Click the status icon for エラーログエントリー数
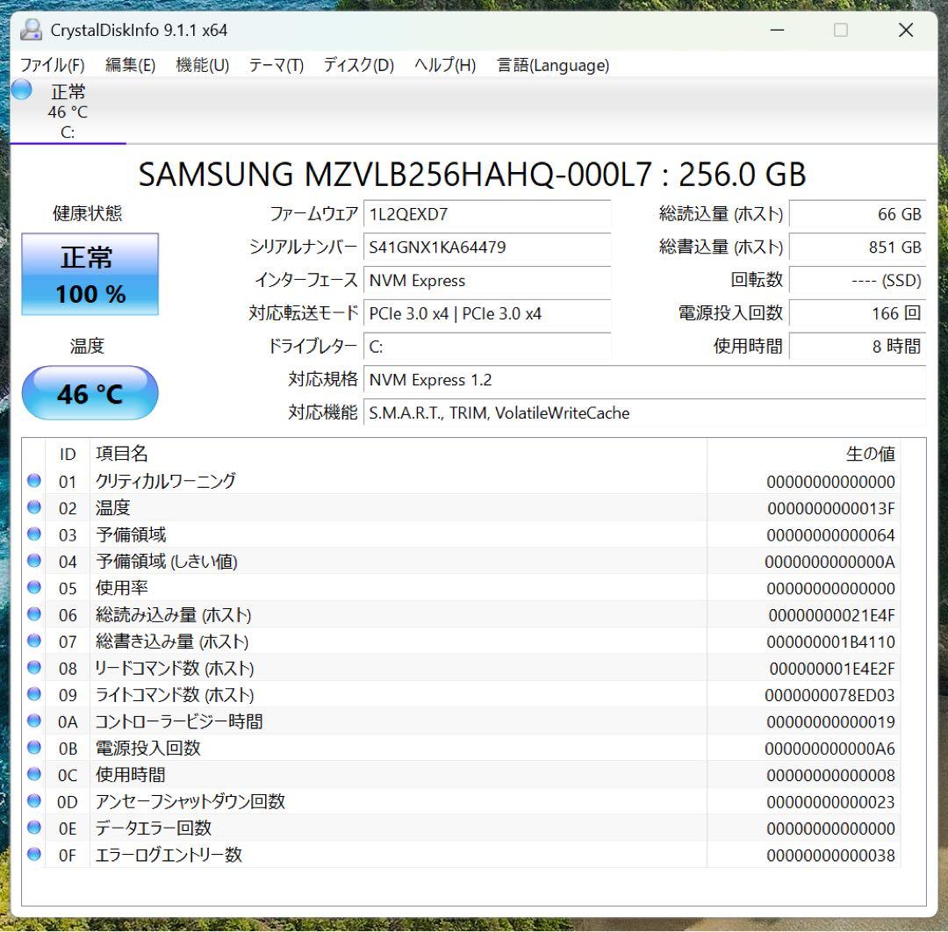Screen dimensions: 948x932 [33, 855]
